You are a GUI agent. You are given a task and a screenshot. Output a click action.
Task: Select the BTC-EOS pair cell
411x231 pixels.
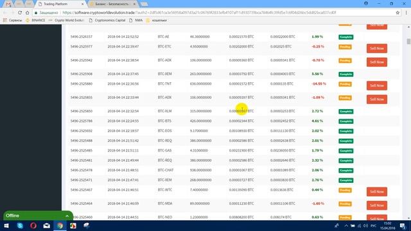coord(164,131)
